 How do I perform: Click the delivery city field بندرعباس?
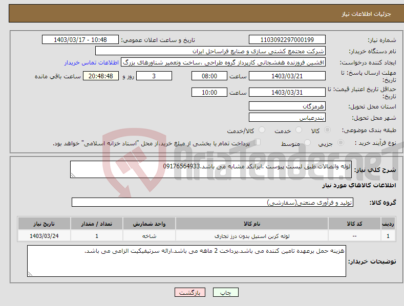click(x=287, y=118)
